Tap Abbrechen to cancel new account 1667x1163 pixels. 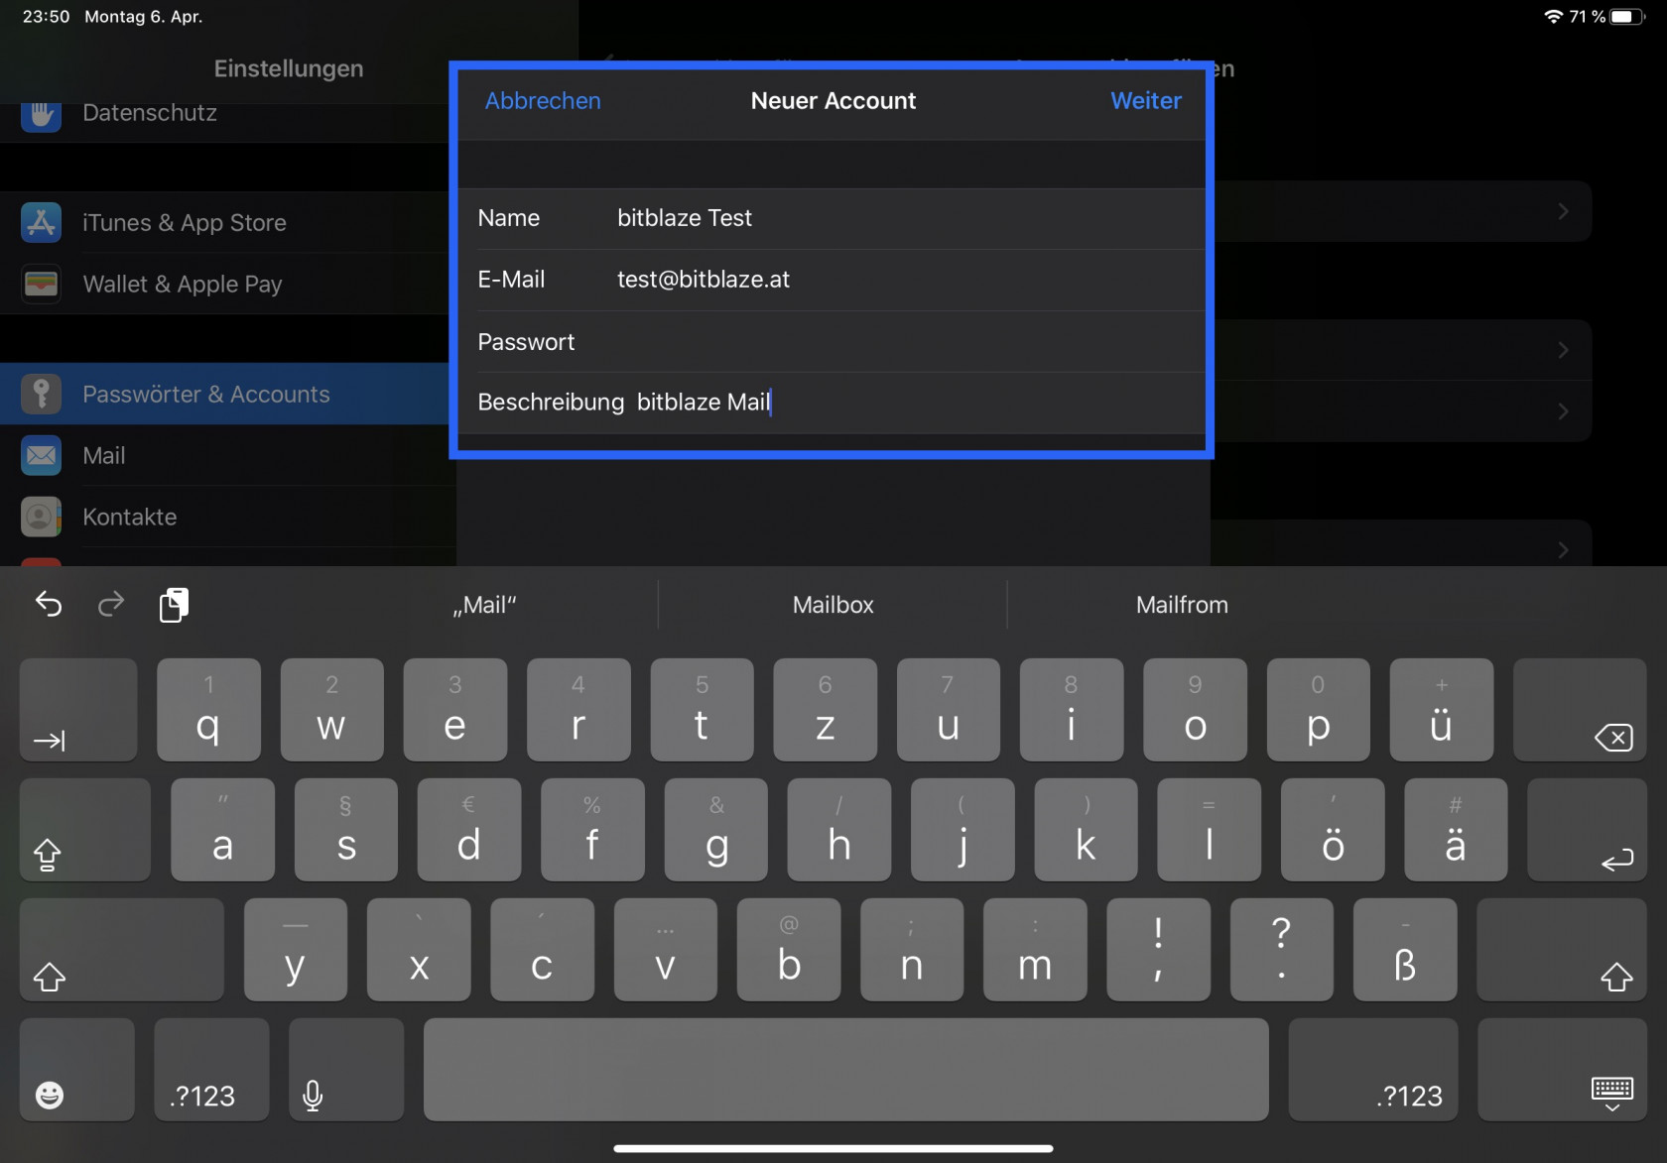coord(543,100)
